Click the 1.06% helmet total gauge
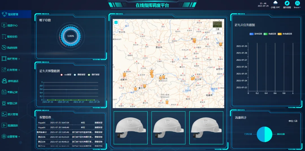The image size is (305, 151). click(x=71, y=36)
